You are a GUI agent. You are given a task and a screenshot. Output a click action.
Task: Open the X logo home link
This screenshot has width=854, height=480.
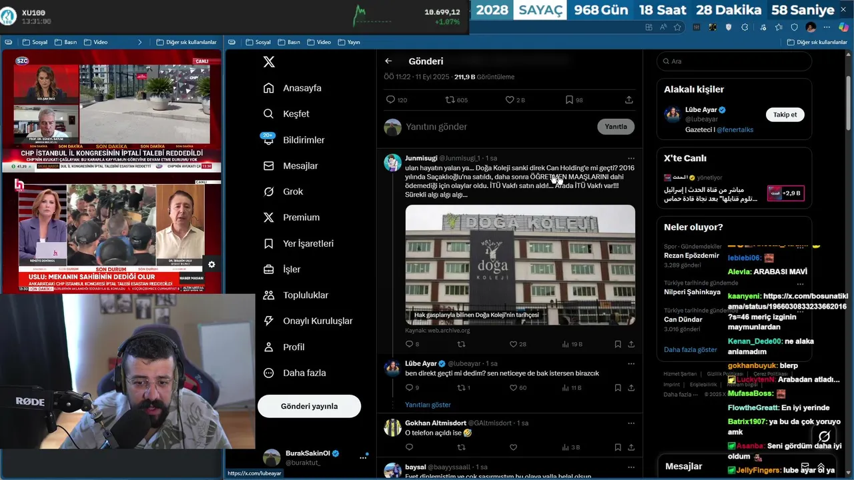(269, 62)
